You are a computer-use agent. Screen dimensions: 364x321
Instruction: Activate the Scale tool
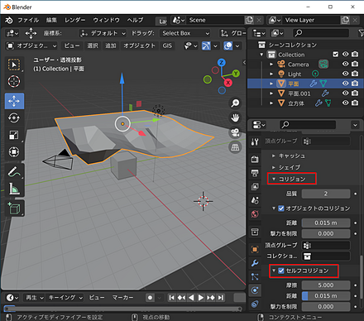click(x=14, y=135)
